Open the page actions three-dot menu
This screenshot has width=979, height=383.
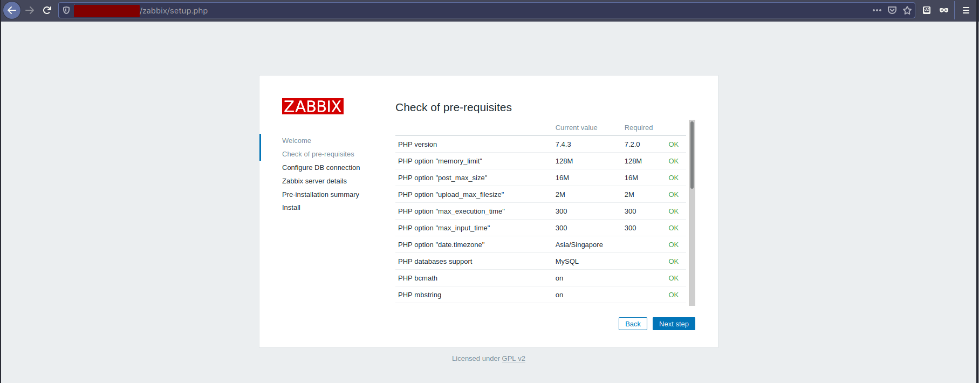(x=877, y=10)
